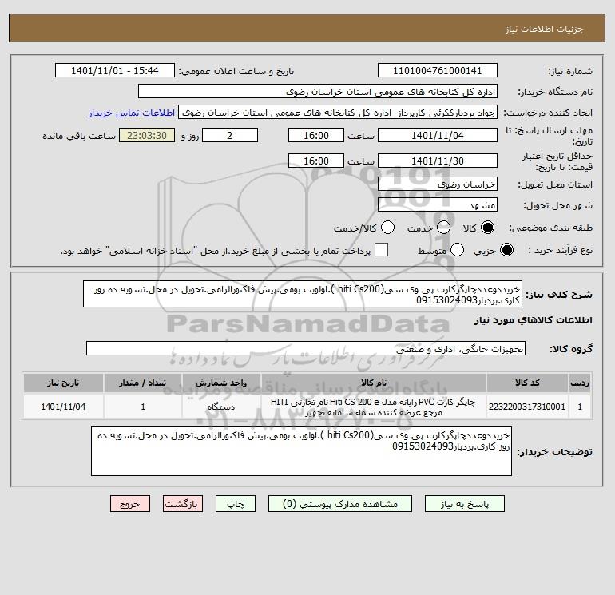
Task: Click the بازگشت back button
Action: [183, 504]
